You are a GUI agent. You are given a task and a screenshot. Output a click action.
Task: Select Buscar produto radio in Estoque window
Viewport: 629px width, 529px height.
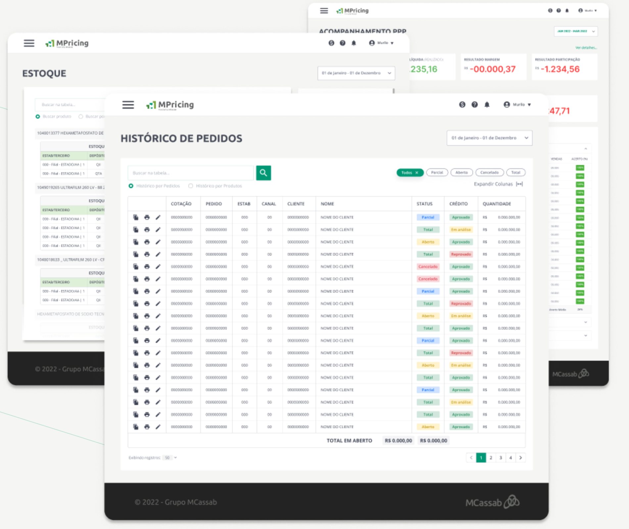pos(38,116)
